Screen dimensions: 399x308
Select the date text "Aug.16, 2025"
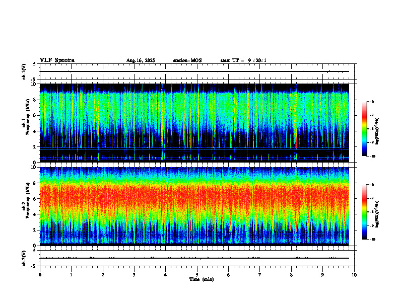pos(141,60)
